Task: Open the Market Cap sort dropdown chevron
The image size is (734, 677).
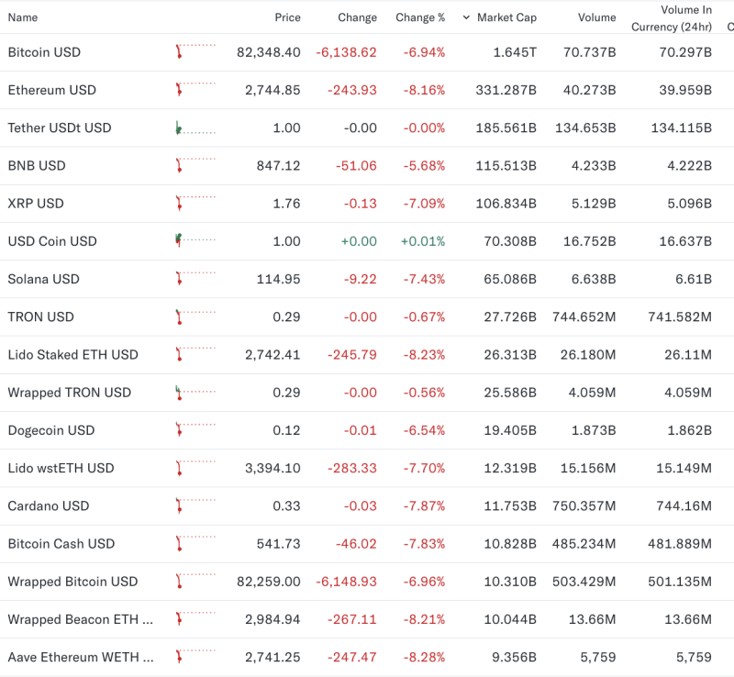Action: click(x=466, y=17)
